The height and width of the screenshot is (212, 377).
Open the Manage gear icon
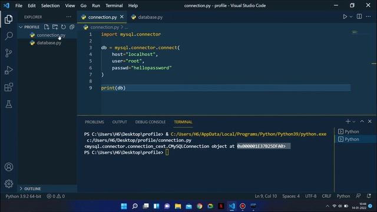point(9,184)
